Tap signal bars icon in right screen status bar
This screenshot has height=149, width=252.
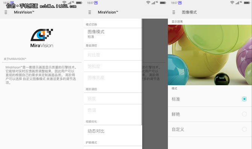[237, 3]
